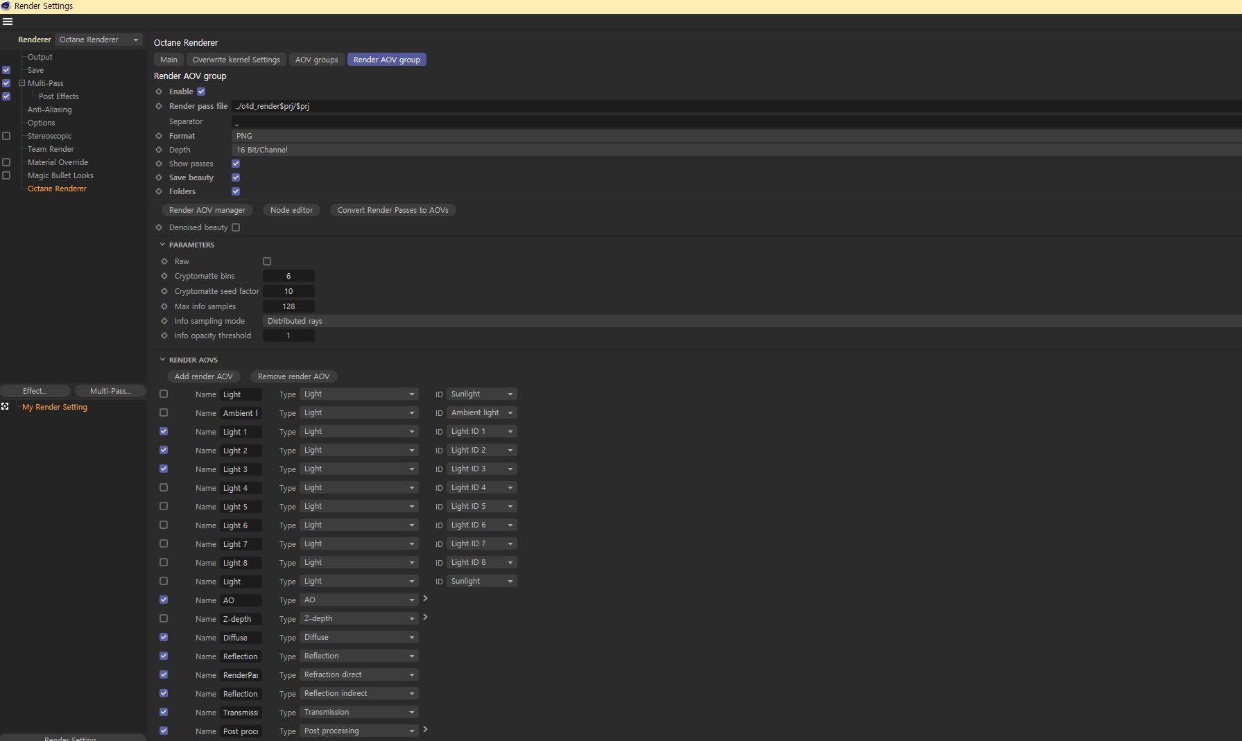Click Convert Render Passes to AOVs
The height and width of the screenshot is (741, 1242).
(x=393, y=210)
